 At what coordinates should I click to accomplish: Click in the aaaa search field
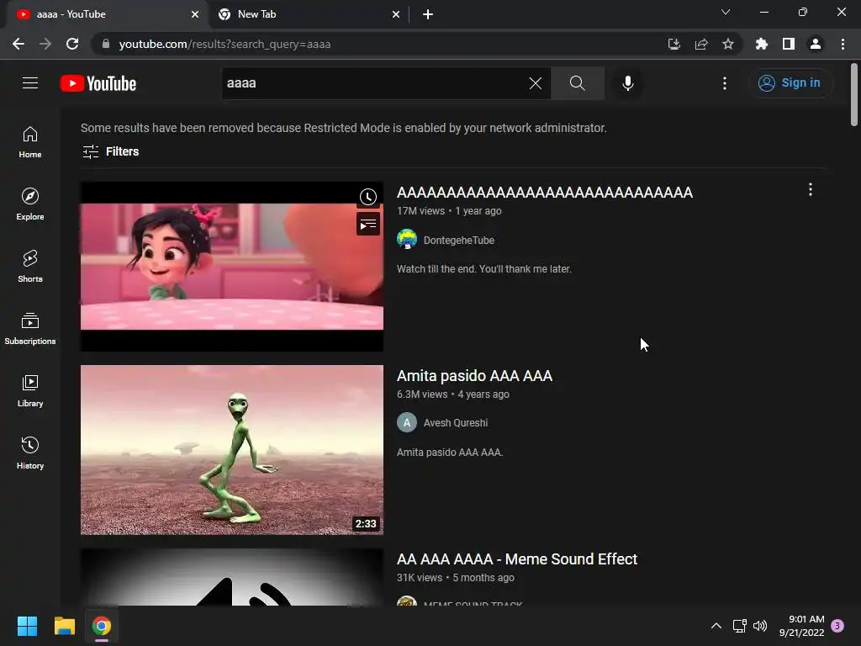tap(373, 83)
